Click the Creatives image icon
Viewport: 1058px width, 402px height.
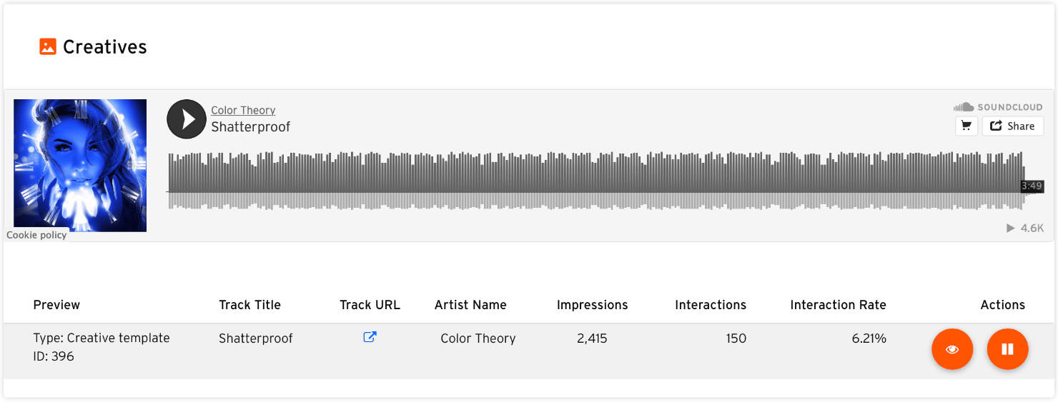(48, 47)
